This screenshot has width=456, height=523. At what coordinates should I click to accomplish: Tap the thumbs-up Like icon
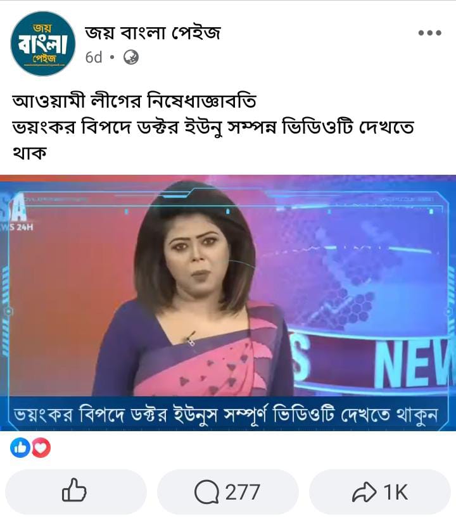tap(74, 491)
